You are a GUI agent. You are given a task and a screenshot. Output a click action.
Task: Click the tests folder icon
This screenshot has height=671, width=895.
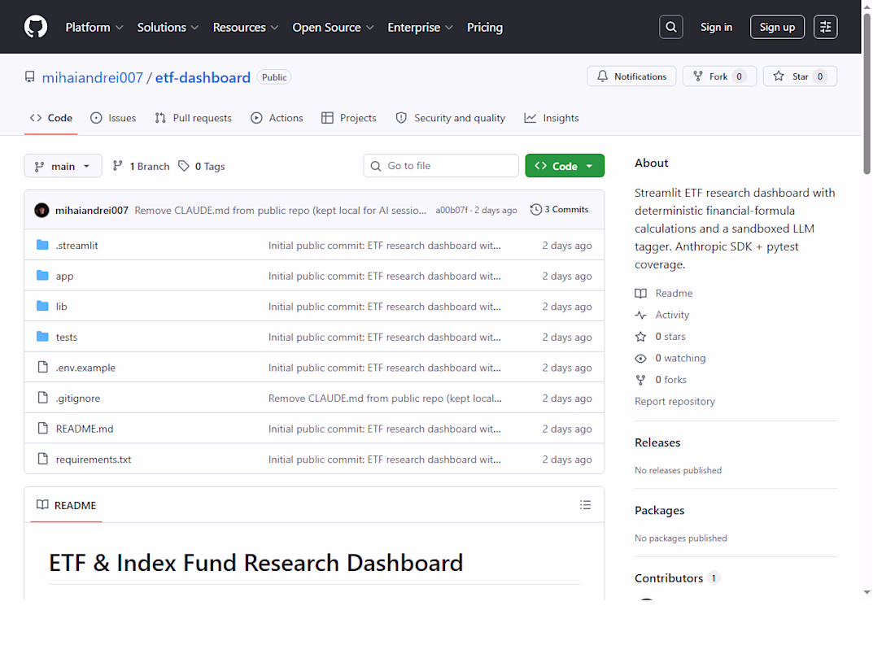tap(42, 337)
